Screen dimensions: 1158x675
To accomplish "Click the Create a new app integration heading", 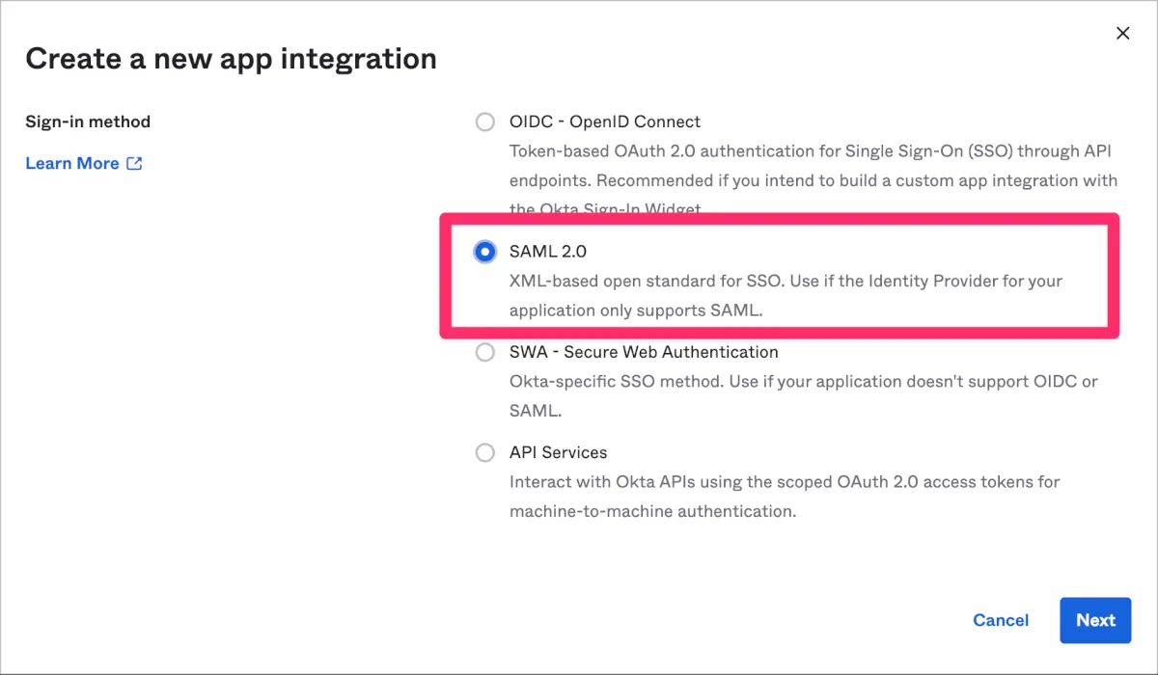I will (231, 59).
